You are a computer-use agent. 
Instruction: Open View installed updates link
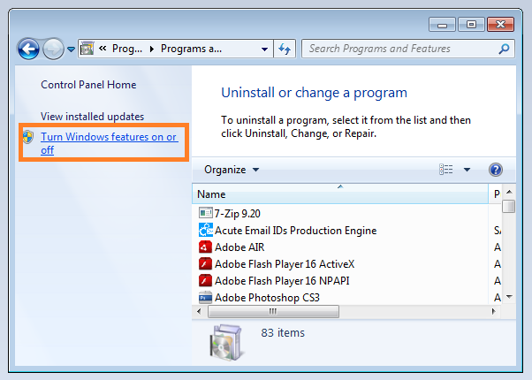(92, 117)
